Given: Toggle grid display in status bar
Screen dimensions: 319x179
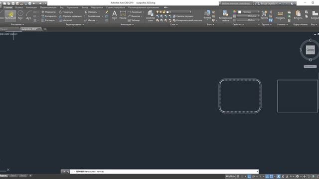Looking at the screenshot, I should (x=238, y=177).
